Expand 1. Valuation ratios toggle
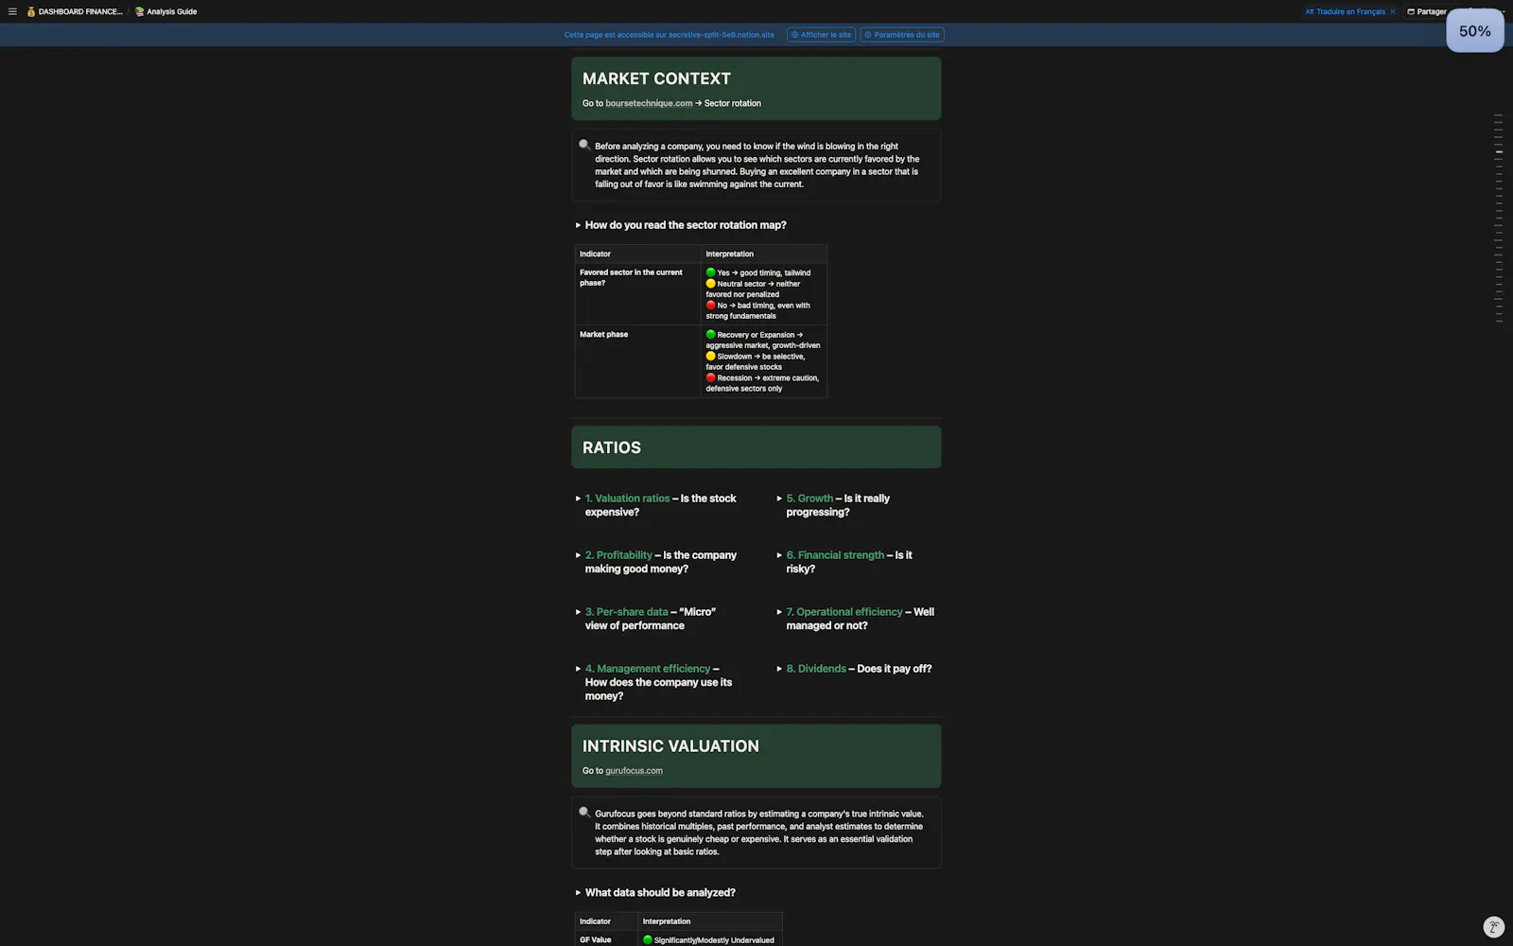The image size is (1513, 946). [578, 499]
